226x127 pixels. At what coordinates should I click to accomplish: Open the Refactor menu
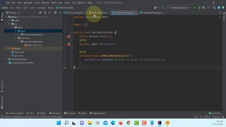46,2
